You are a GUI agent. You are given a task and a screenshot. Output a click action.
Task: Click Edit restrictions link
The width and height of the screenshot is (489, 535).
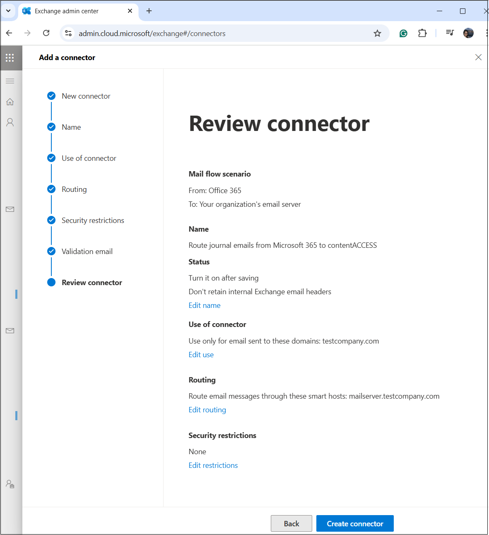click(x=213, y=465)
